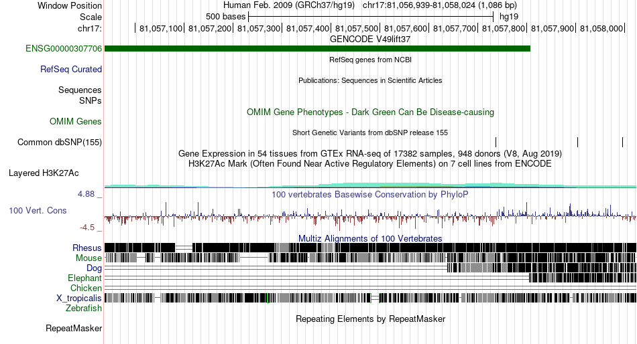Viewport: 637px width, 344px height.
Task: Click the 81,057,100 ruler position
Action: tap(161, 28)
